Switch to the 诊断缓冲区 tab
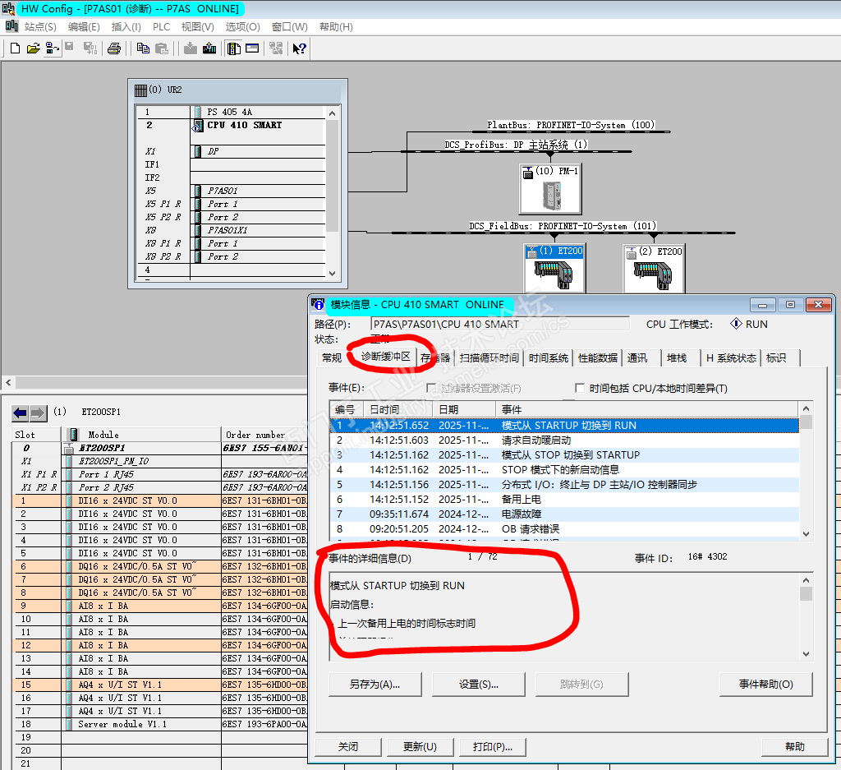 [386, 357]
